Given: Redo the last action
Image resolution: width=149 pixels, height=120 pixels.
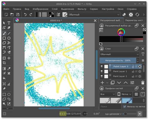Looking at the screenshot, I should pos(31,14).
